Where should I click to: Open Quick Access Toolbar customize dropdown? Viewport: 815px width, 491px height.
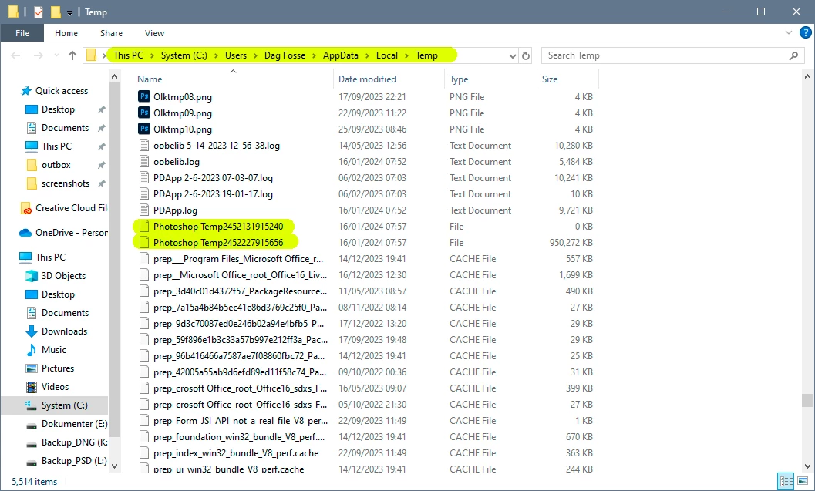click(69, 12)
